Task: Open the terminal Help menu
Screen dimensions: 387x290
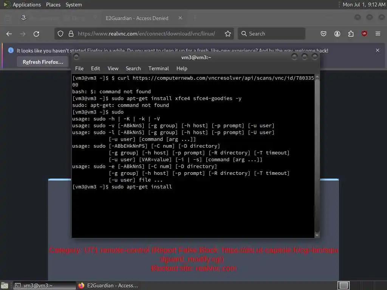Action: point(182,69)
